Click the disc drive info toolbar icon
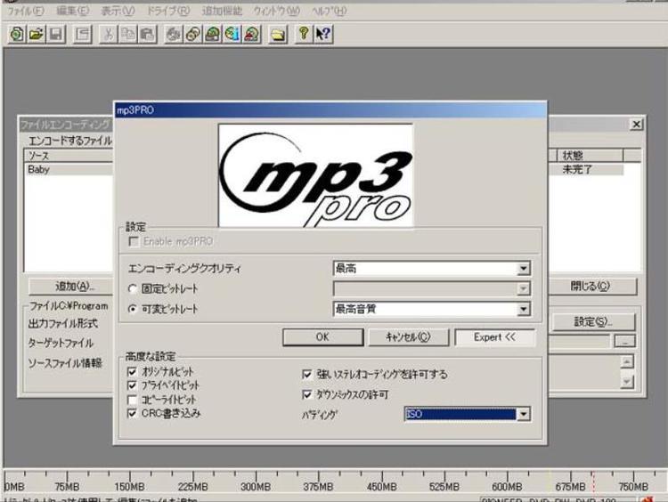Screen dimensions: 668x502 click(x=213, y=34)
